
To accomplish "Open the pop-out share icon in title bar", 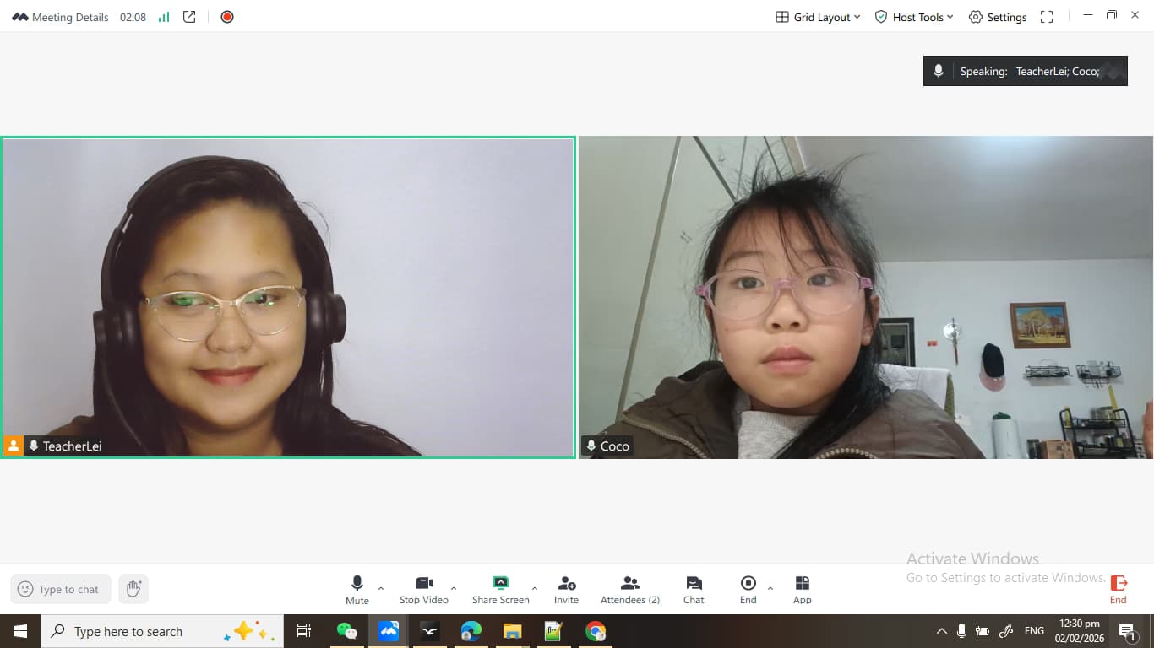I will [x=189, y=17].
